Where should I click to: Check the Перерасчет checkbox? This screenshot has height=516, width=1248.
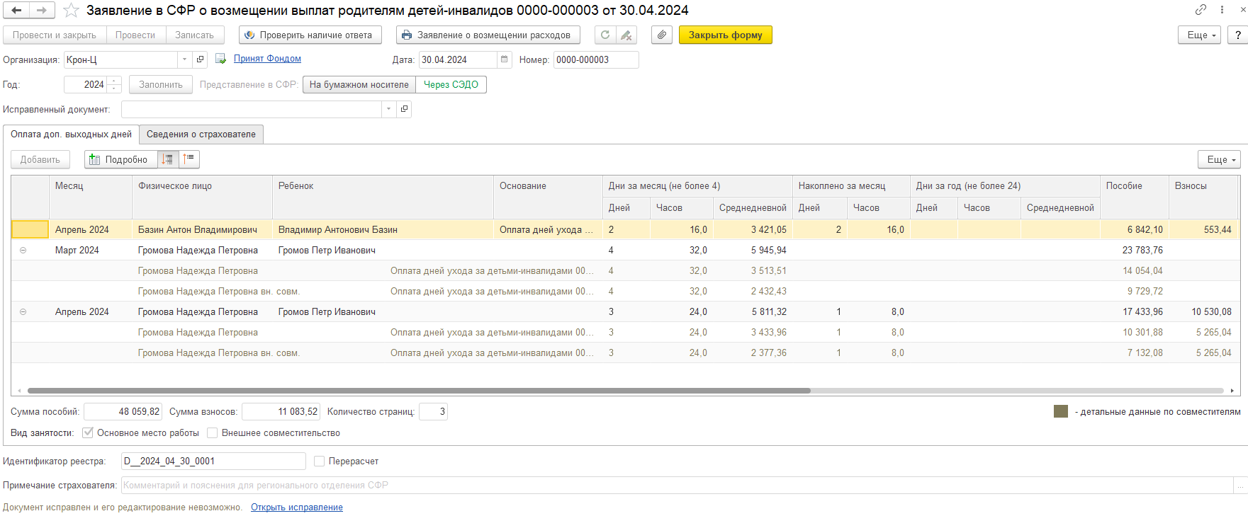click(319, 461)
